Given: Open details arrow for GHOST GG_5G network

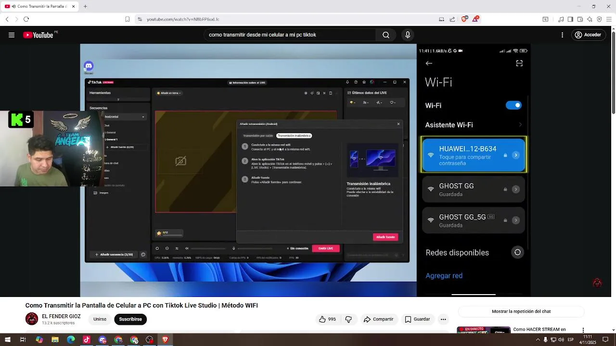Looking at the screenshot, I should click(515, 220).
